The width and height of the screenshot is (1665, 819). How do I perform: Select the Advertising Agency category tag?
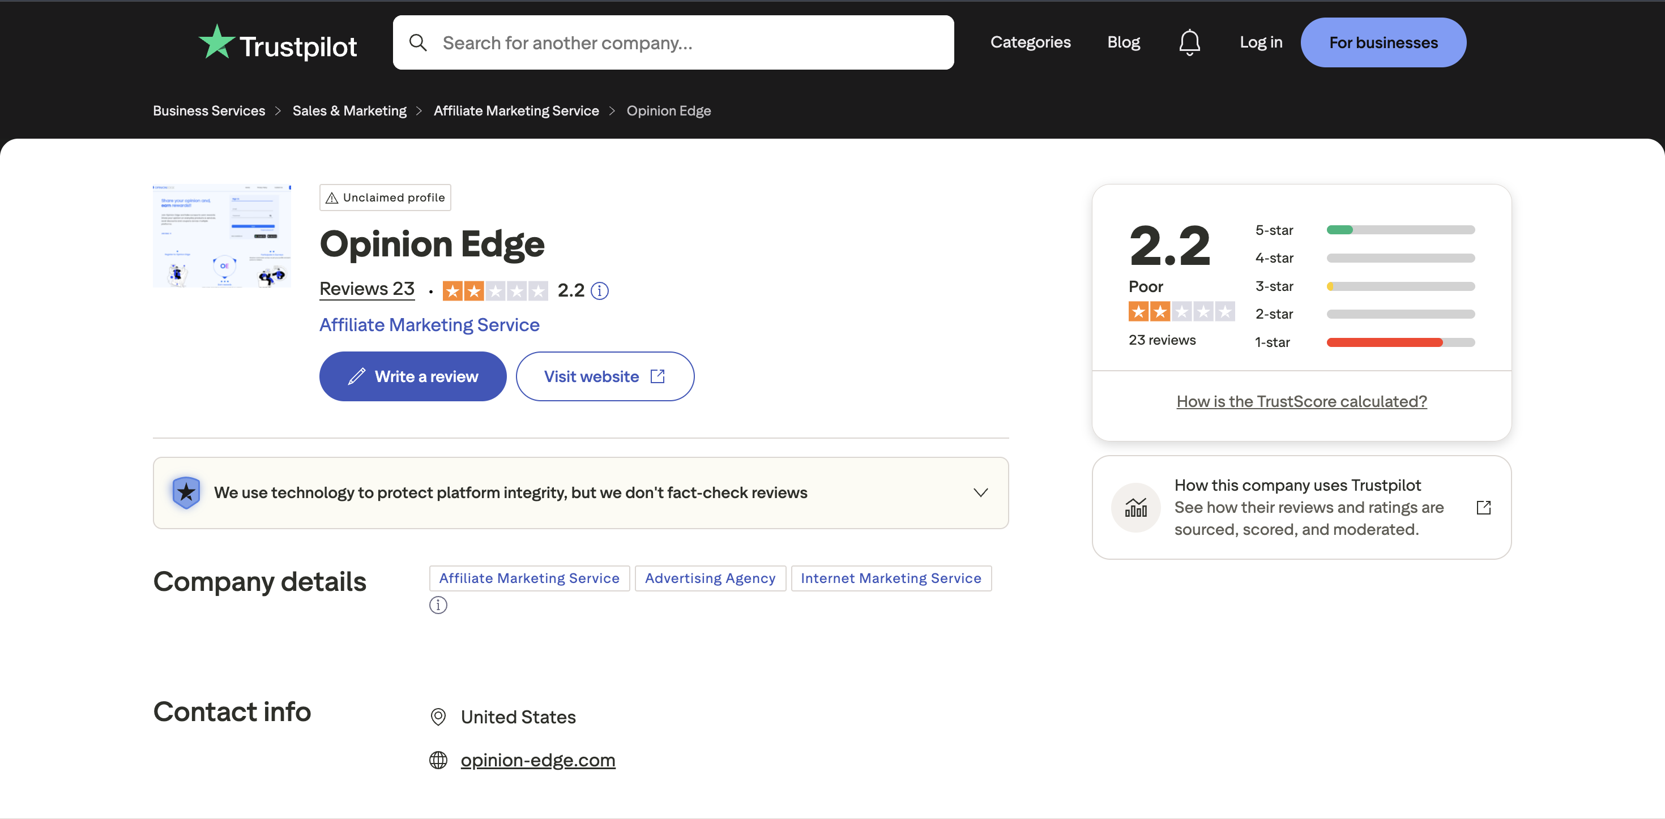click(x=710, y=578)
